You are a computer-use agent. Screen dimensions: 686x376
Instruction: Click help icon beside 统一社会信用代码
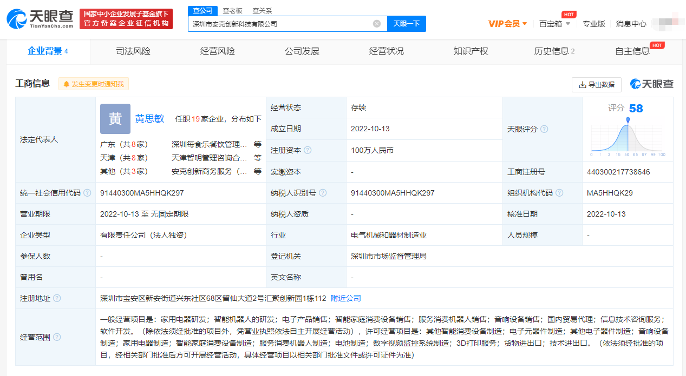(87, 193)
